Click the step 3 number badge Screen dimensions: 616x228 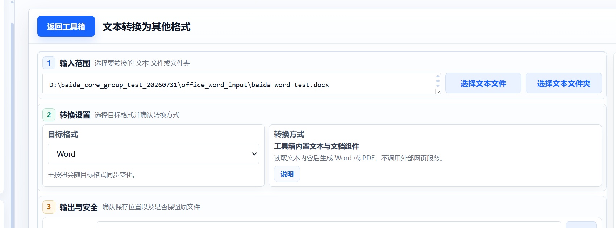[49, 207]
